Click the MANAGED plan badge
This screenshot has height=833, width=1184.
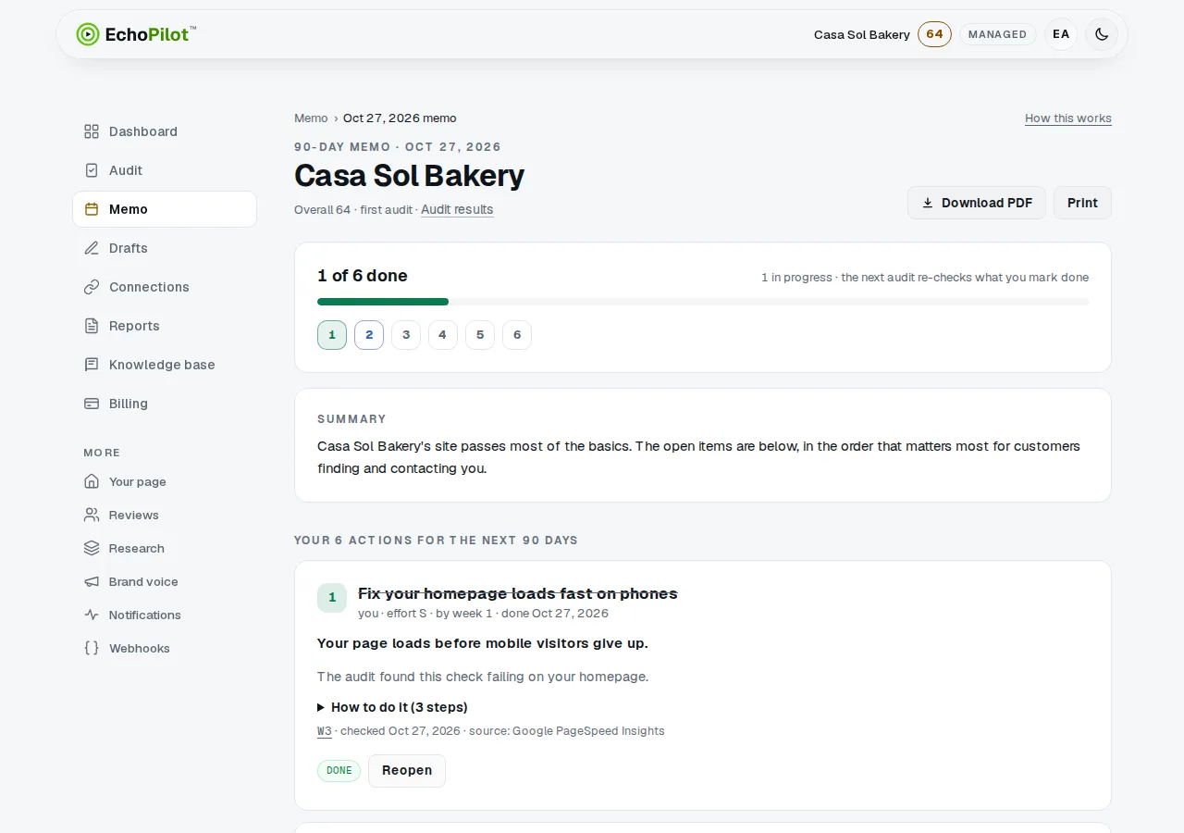click(x=998, y=34)
